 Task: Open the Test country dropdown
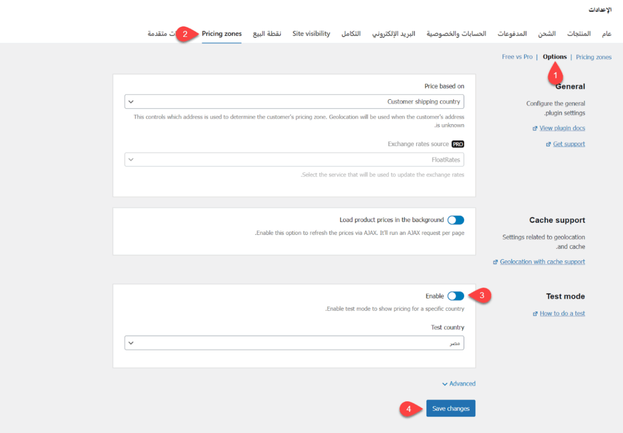pyautogui.click(x=294, y=343)
